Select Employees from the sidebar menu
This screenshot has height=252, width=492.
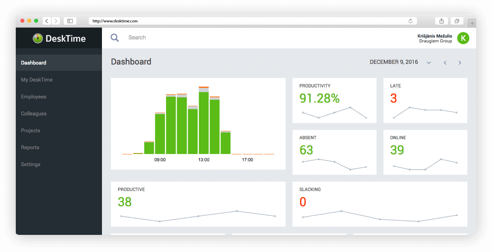[x=34, y=97]
